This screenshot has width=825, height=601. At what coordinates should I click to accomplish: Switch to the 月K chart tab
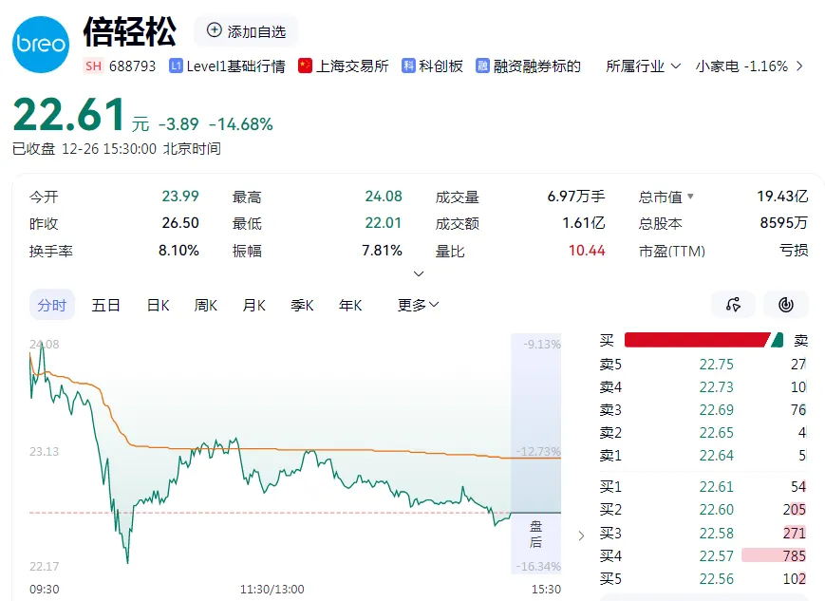tap(254, 305)
